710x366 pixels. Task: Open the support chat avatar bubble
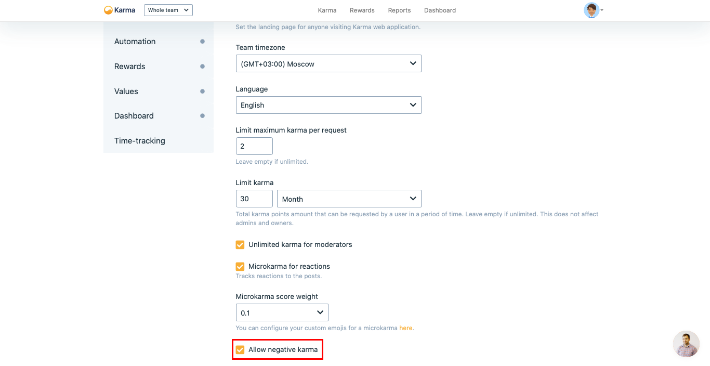tap(686, 344)
